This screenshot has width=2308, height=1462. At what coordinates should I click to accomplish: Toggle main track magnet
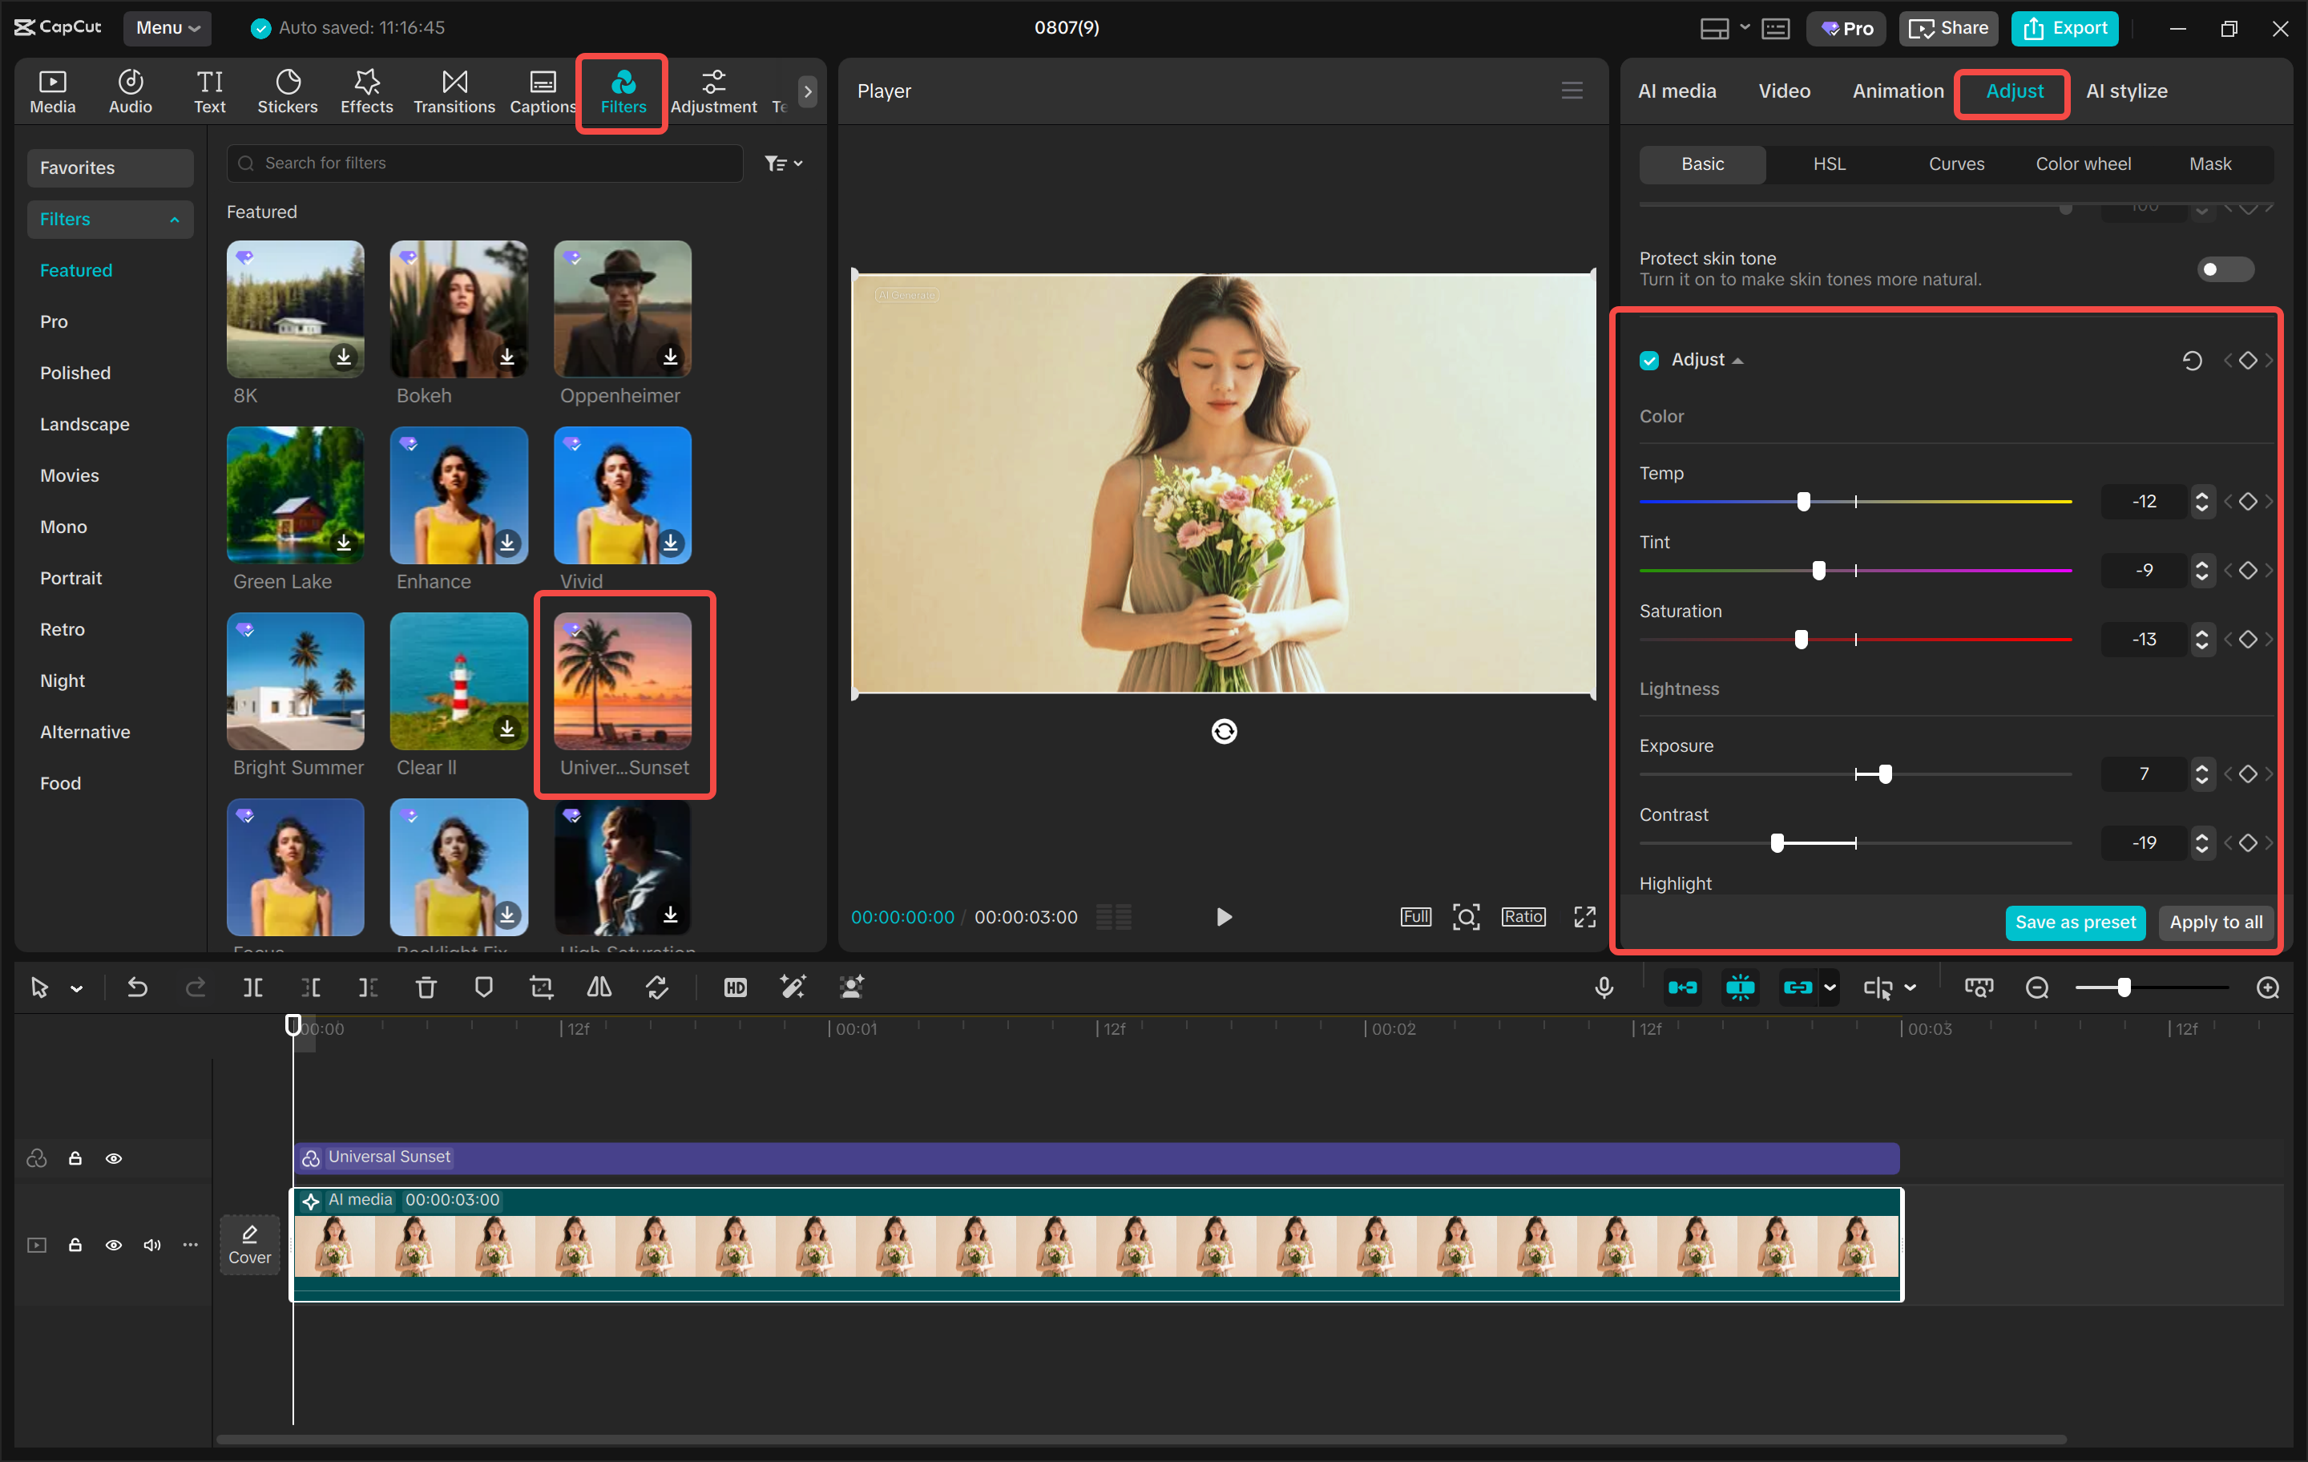pos(1682,987)
